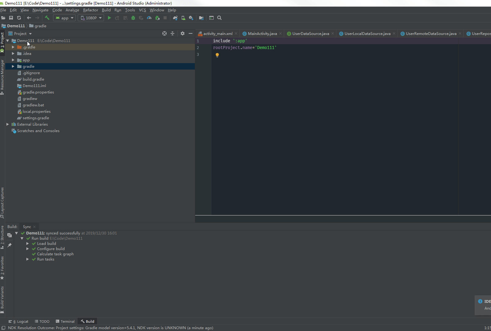This screenshot has height=331, width=491.
Task: Click the green Debug bug icon
Action: 133,18
